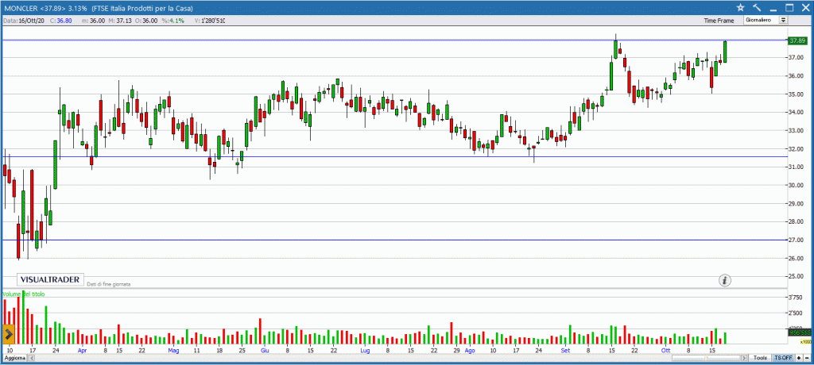Click the Apr label on time axis
This screenshot has height=365, width=814.
coord(83,351)
